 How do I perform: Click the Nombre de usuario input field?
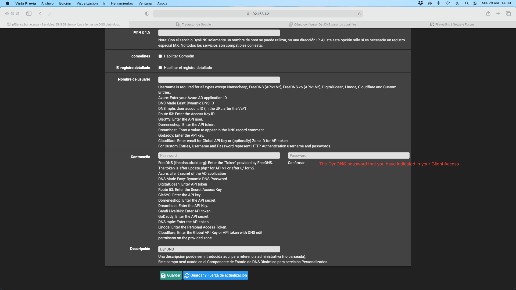point(219,80)
